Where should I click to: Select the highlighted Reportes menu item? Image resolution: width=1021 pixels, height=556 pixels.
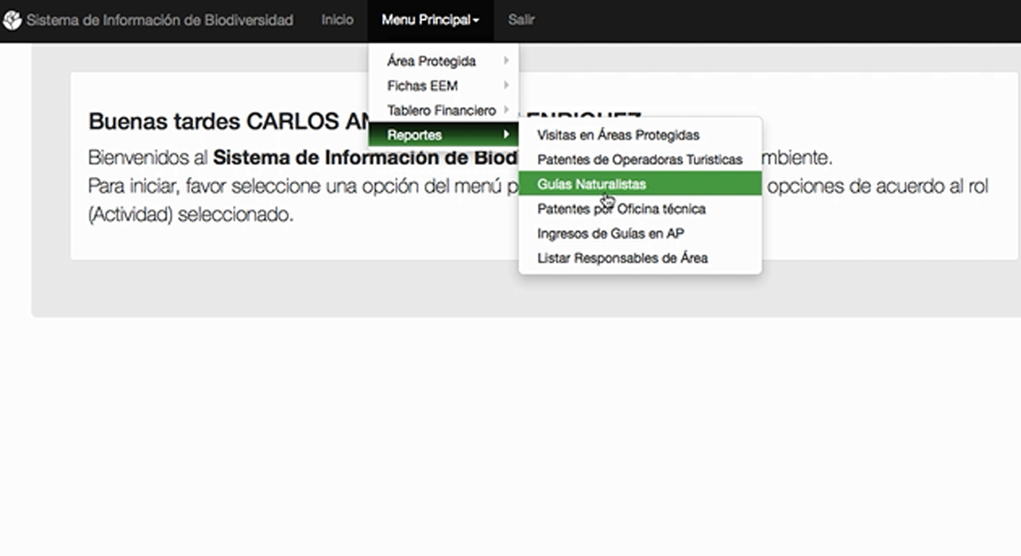415,135
